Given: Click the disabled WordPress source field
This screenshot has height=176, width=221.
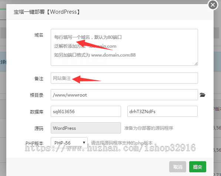Looking at the screenshot, I should point(86,128).
